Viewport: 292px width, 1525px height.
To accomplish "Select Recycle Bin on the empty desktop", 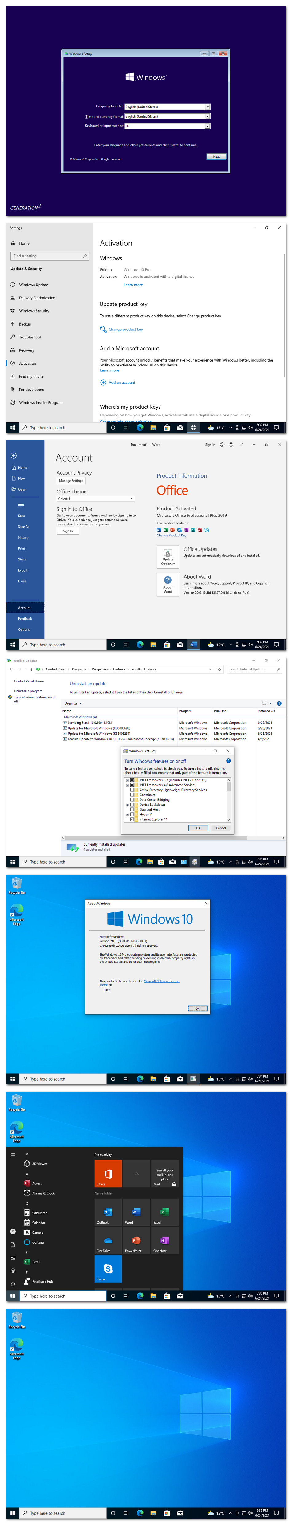I will pos(17,1320).
